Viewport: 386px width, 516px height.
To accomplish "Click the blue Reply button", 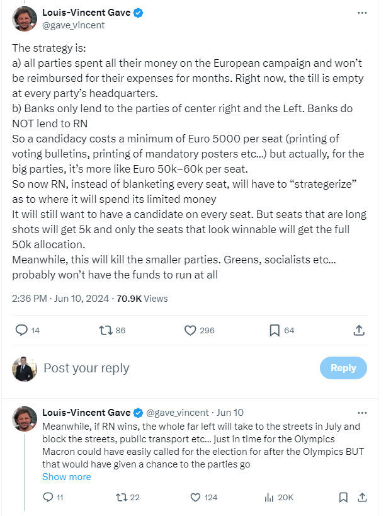I will [x=343, y=368].
